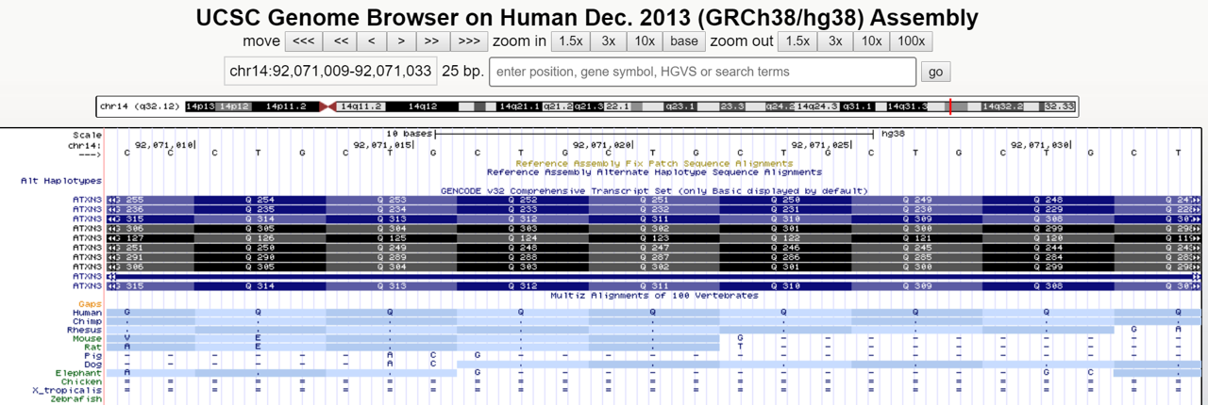The height and width of the screenshot is (405, 1208).
Task: Click red current-position marker on chr14 ideogram
Action: [950, 106]
